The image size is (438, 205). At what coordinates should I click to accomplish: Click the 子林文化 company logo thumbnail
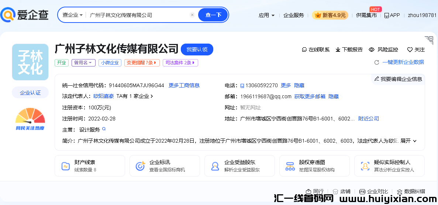pyautogui.click(x=30, y=62)
